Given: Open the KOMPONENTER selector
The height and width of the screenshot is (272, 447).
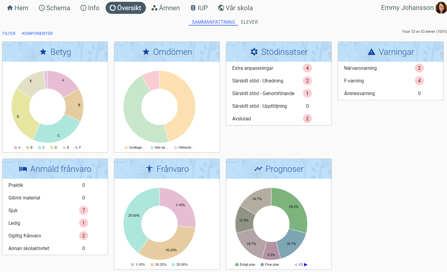Looking at the screenshot, I should [x=37, y=33].
